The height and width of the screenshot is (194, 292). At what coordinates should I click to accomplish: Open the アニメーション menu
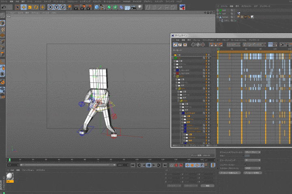pyautogui.click(x=59, y=2)
